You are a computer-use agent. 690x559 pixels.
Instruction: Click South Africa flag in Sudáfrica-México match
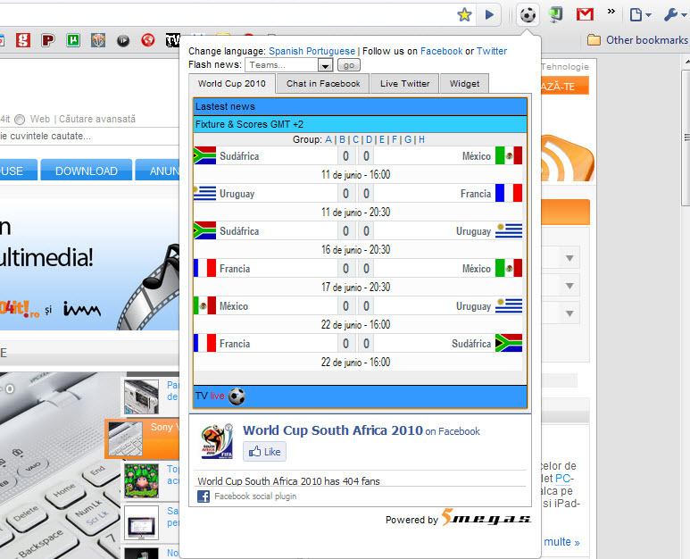click(204, 155)
